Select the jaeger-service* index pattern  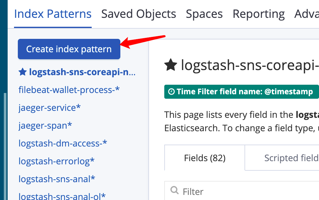50,108
